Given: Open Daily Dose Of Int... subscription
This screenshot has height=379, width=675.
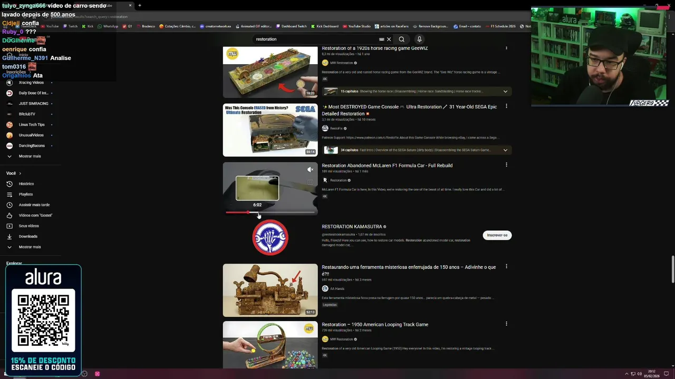Looking at the screenshot, I should pyautogui.click(x=33, y=93).
